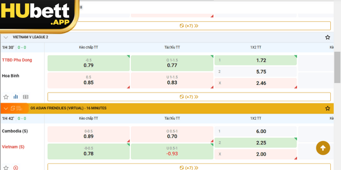
Task: Pick 1X2 home win odds 1.72
Action: tap(255, 60)
